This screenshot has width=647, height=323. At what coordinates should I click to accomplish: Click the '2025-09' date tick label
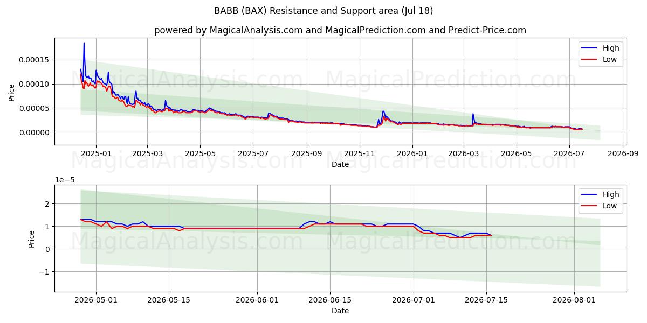(x=307, y=153)
